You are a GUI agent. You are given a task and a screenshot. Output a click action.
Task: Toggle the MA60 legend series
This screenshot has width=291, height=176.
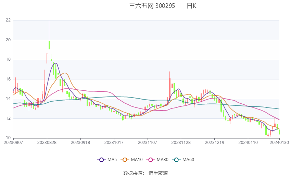pyautogui.click(x=183, y=160)
